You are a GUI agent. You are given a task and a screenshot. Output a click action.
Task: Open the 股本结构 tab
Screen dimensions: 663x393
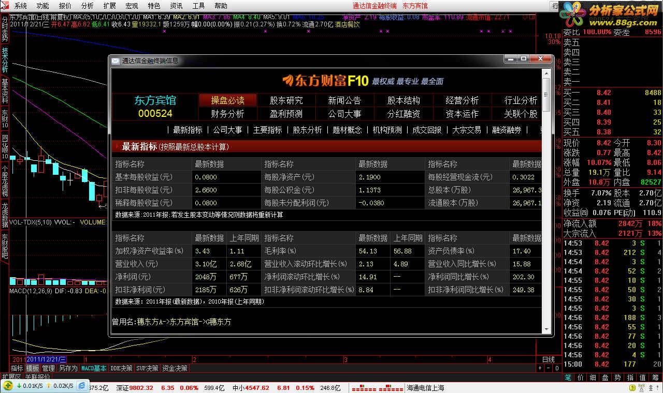tap(403, 100)
